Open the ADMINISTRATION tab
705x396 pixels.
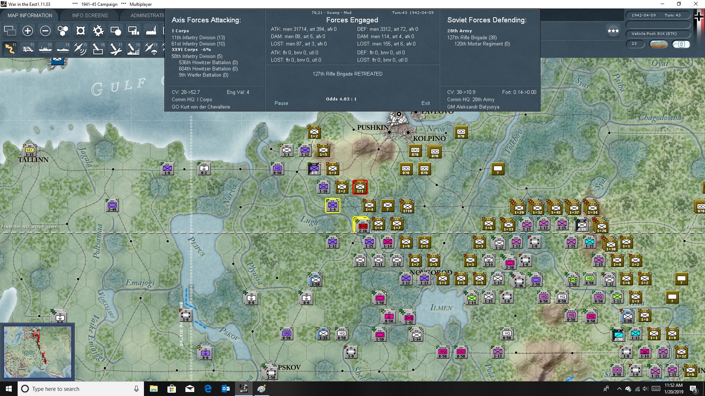click(148, 15)
